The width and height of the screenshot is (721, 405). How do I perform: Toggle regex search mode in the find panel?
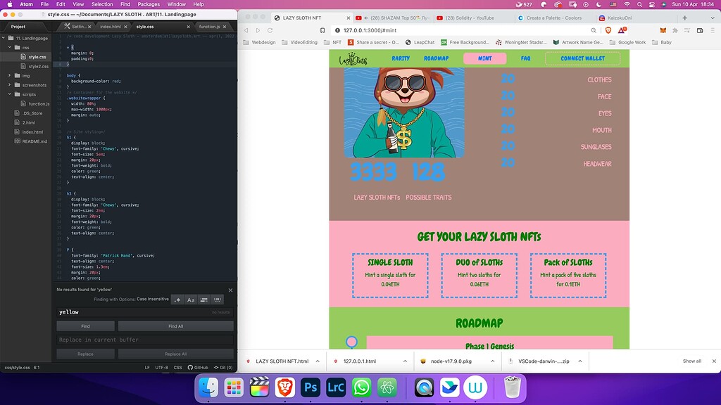(176, 300)
